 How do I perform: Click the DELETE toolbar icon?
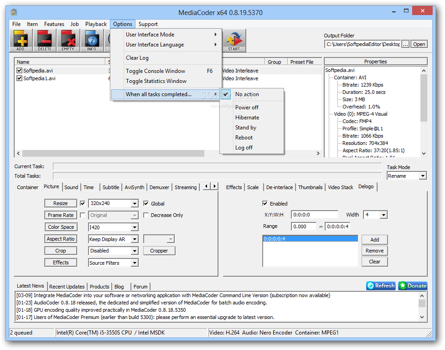tap(44, 40)
